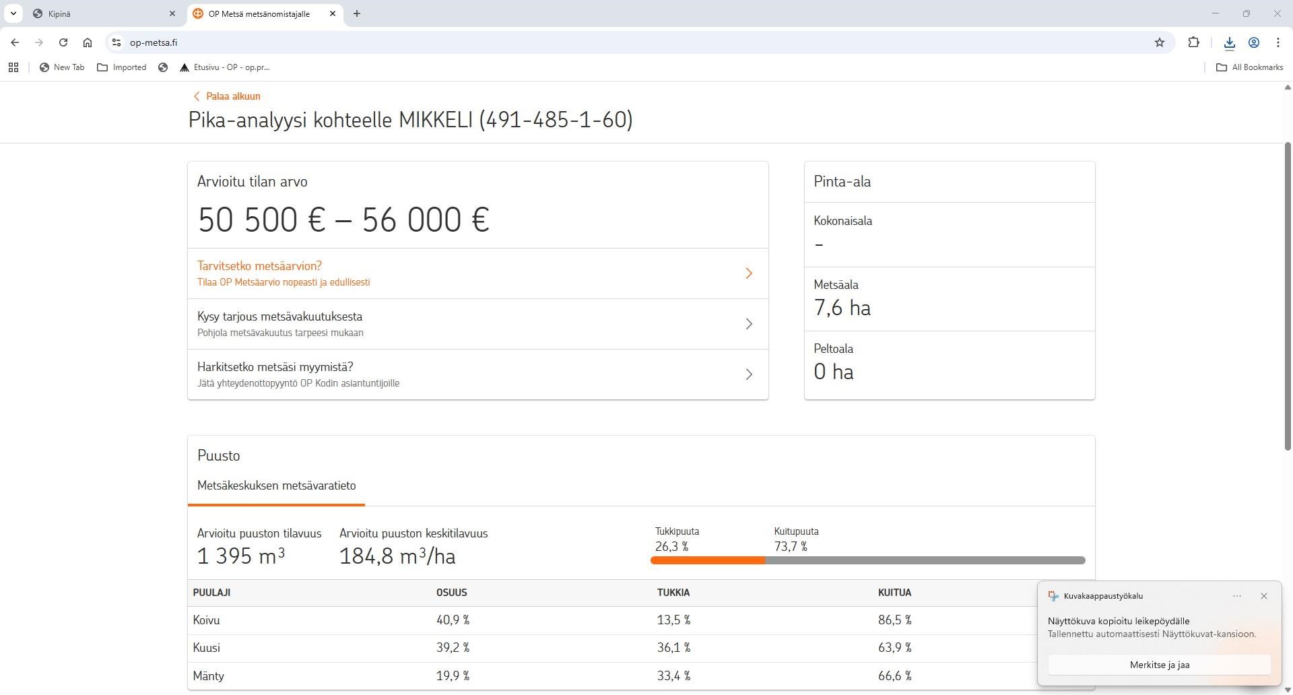Click the Pika-analyysi kohteelle MIKKELI heading
This screenshot has height=695, width=1293.
coord(410,120)
